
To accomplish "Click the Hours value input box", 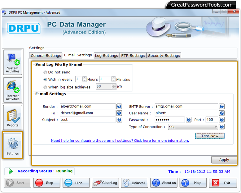I will [x=79, y=79].
